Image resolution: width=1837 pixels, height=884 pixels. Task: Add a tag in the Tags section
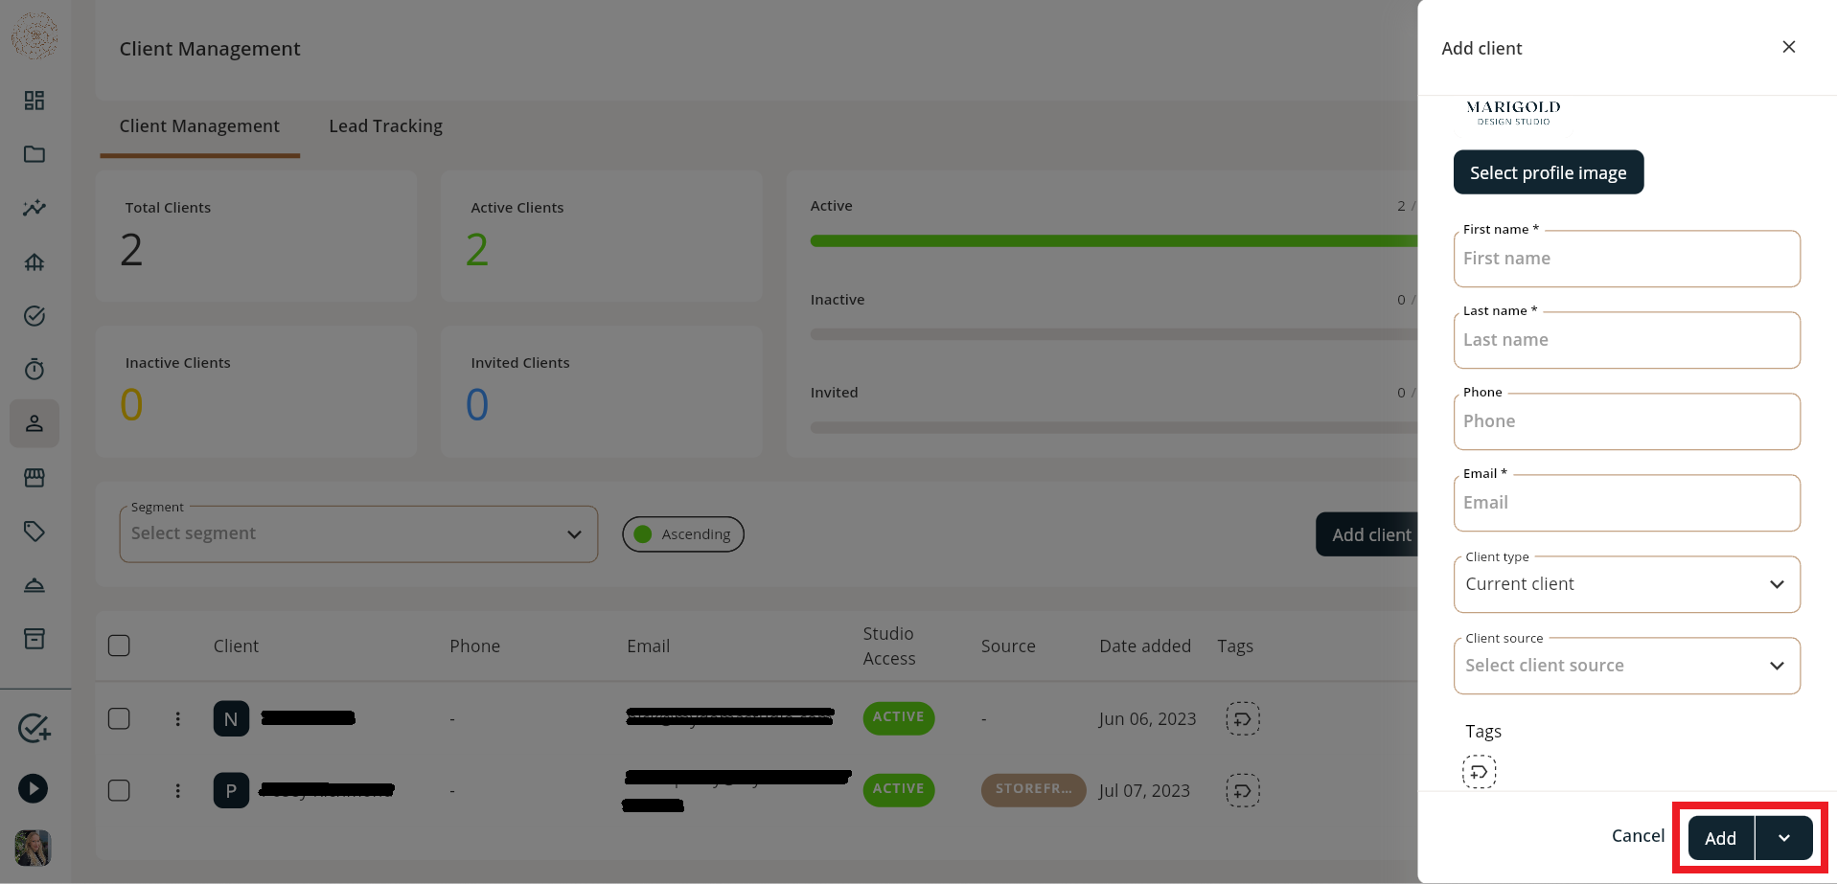[x=1479, y=772]
